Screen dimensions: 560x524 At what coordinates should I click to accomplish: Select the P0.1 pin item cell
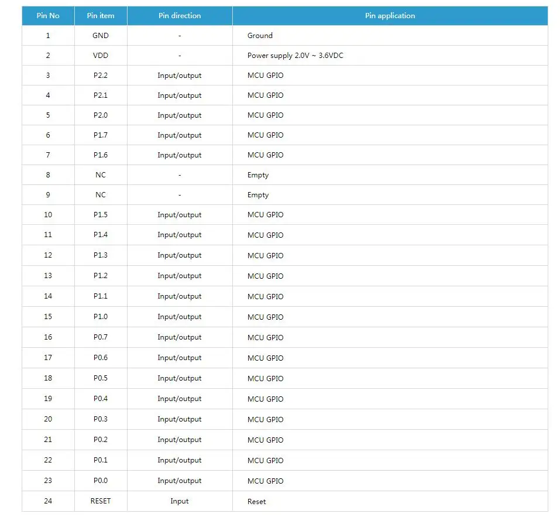101,460
